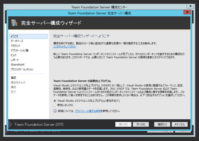
Task: Select the ビルド step
Action: click(x=14, y=55)
